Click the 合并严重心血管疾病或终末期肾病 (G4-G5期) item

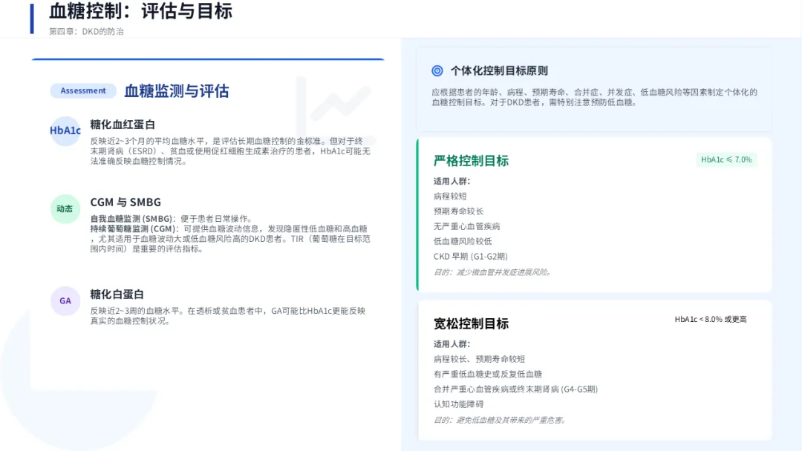pos(515,389)
